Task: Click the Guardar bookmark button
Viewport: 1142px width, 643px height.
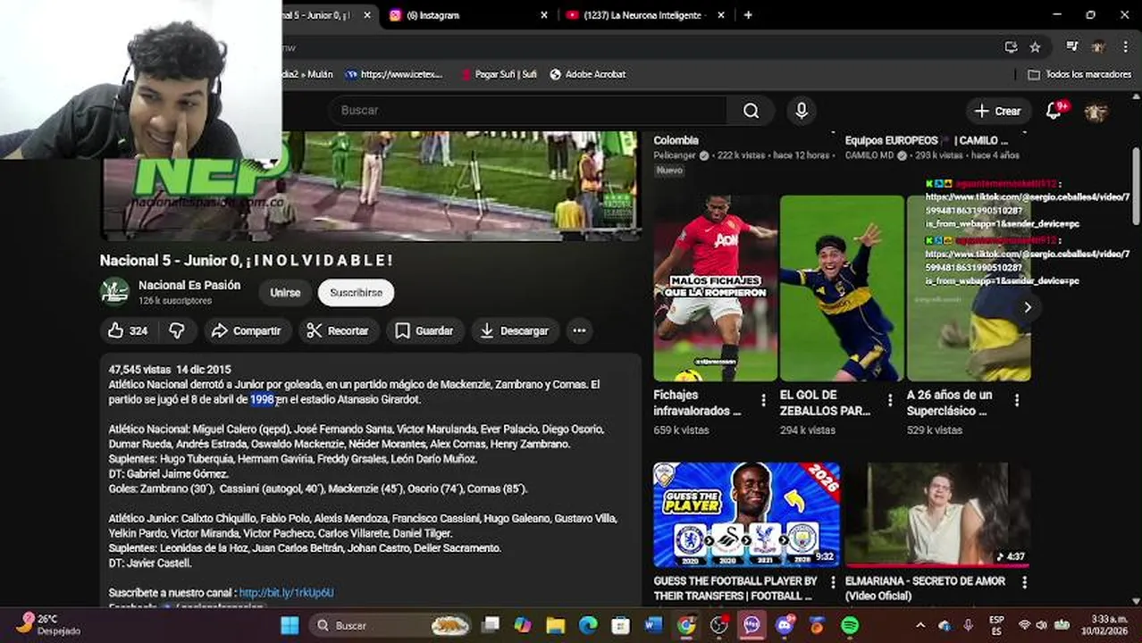Action: click(424, 330)
